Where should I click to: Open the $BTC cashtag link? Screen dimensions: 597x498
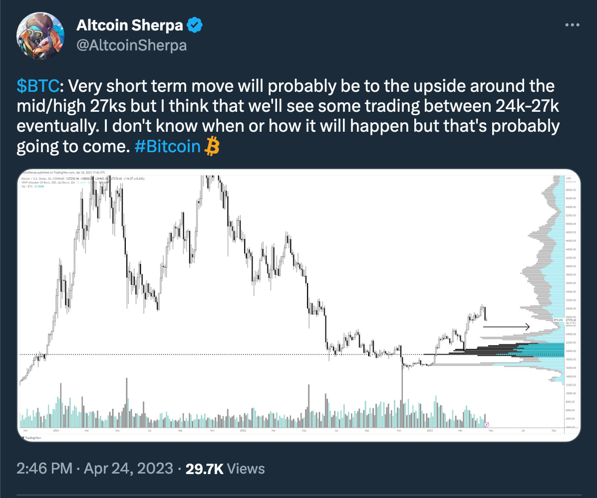pyautogui.click(x=38, y=86)
